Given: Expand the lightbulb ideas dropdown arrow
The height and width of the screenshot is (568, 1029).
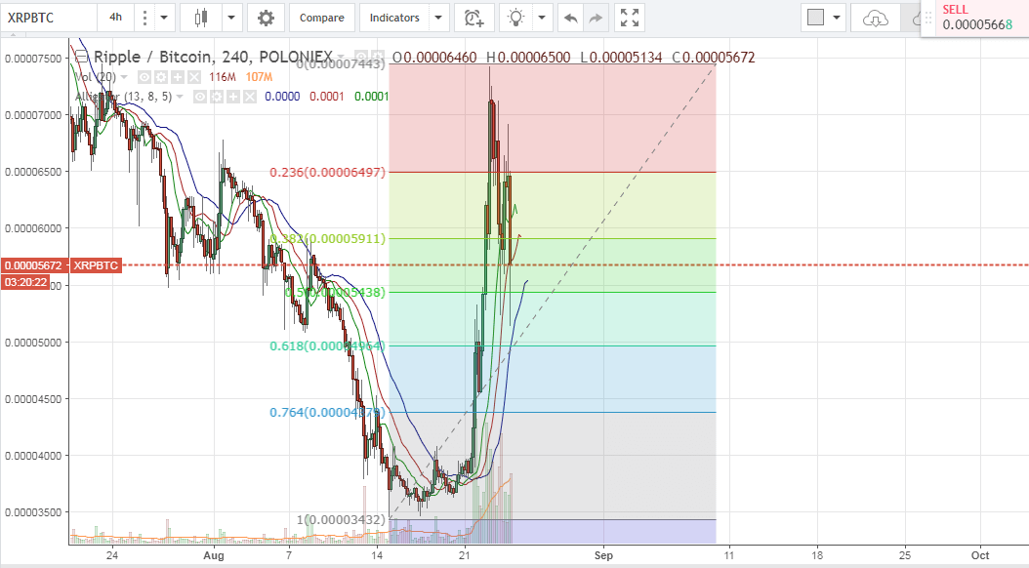Looking at the screenshot, I should tap(542, 18).
